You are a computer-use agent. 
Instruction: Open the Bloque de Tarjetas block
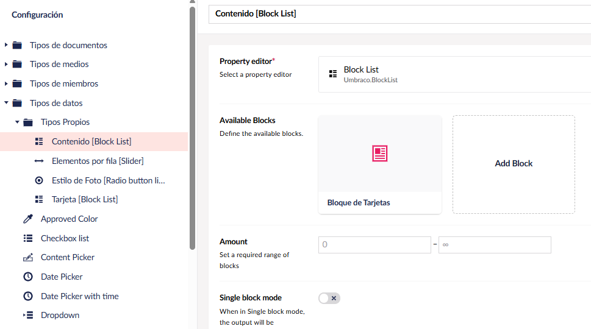(380, 164)
